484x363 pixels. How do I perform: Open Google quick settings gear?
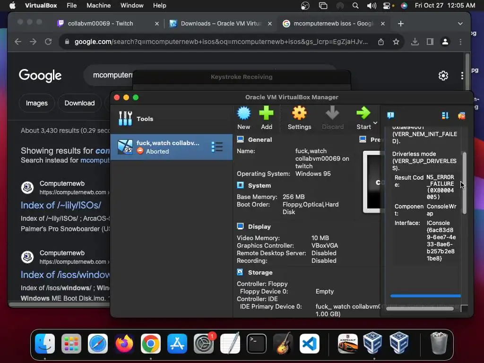coord(443,76)
